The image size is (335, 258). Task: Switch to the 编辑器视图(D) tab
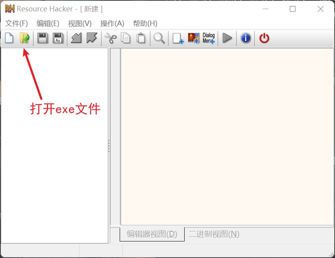[152, 234]
